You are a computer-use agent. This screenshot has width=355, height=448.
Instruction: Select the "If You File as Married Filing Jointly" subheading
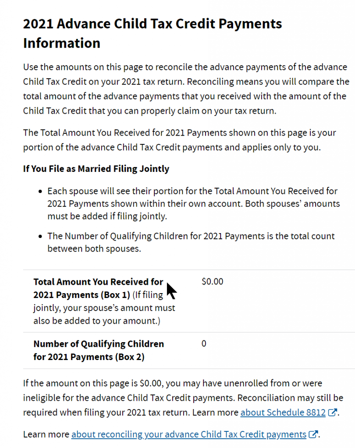(x=96, y=168)
